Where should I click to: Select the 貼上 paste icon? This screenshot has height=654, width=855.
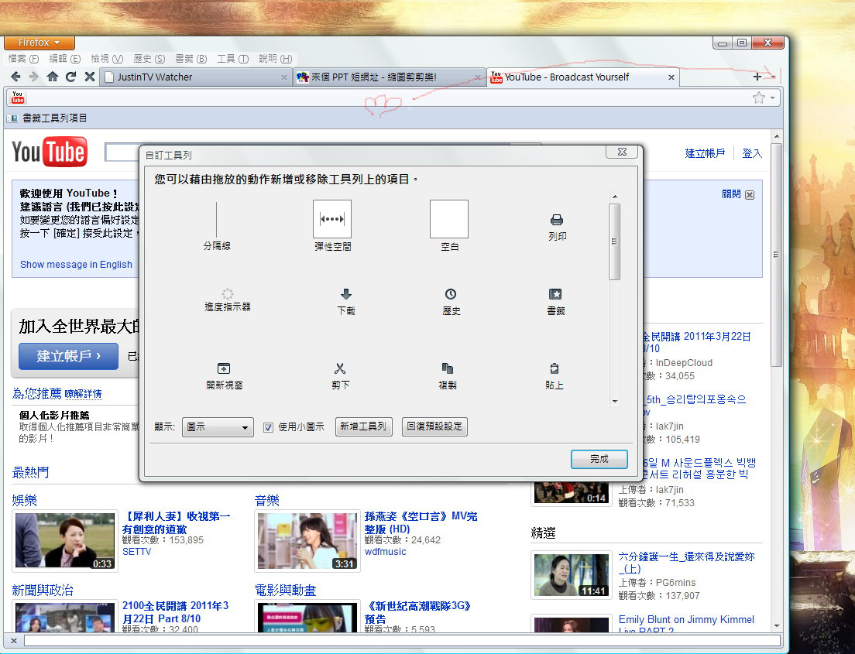(554, 368)
